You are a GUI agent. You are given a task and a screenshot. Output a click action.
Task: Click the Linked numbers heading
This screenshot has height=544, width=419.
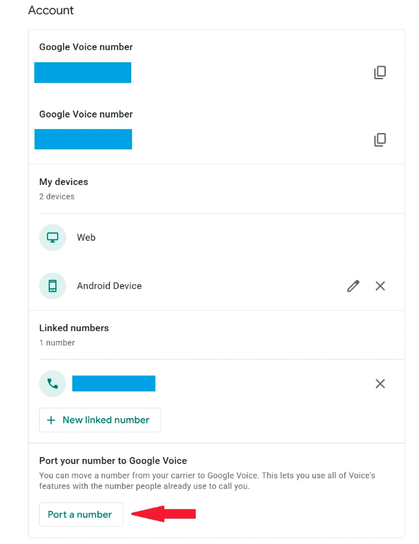tap(74, 328)
